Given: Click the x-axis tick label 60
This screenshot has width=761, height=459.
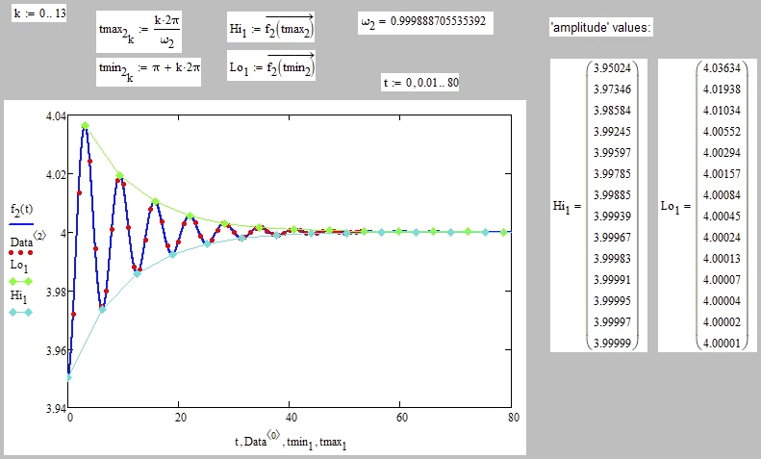Looking at the screenshot, I should click(x=402, y=418).
